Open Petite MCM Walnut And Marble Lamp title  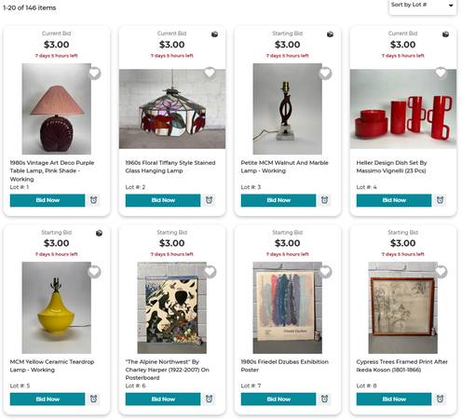pyautogui.click(x=284, y=167)
